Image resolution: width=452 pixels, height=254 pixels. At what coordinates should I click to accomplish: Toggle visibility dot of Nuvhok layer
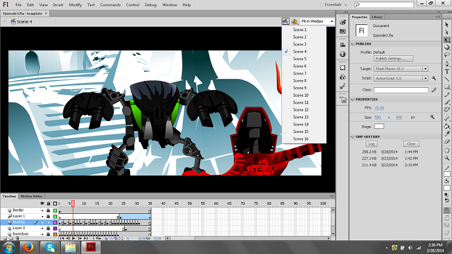42,222
